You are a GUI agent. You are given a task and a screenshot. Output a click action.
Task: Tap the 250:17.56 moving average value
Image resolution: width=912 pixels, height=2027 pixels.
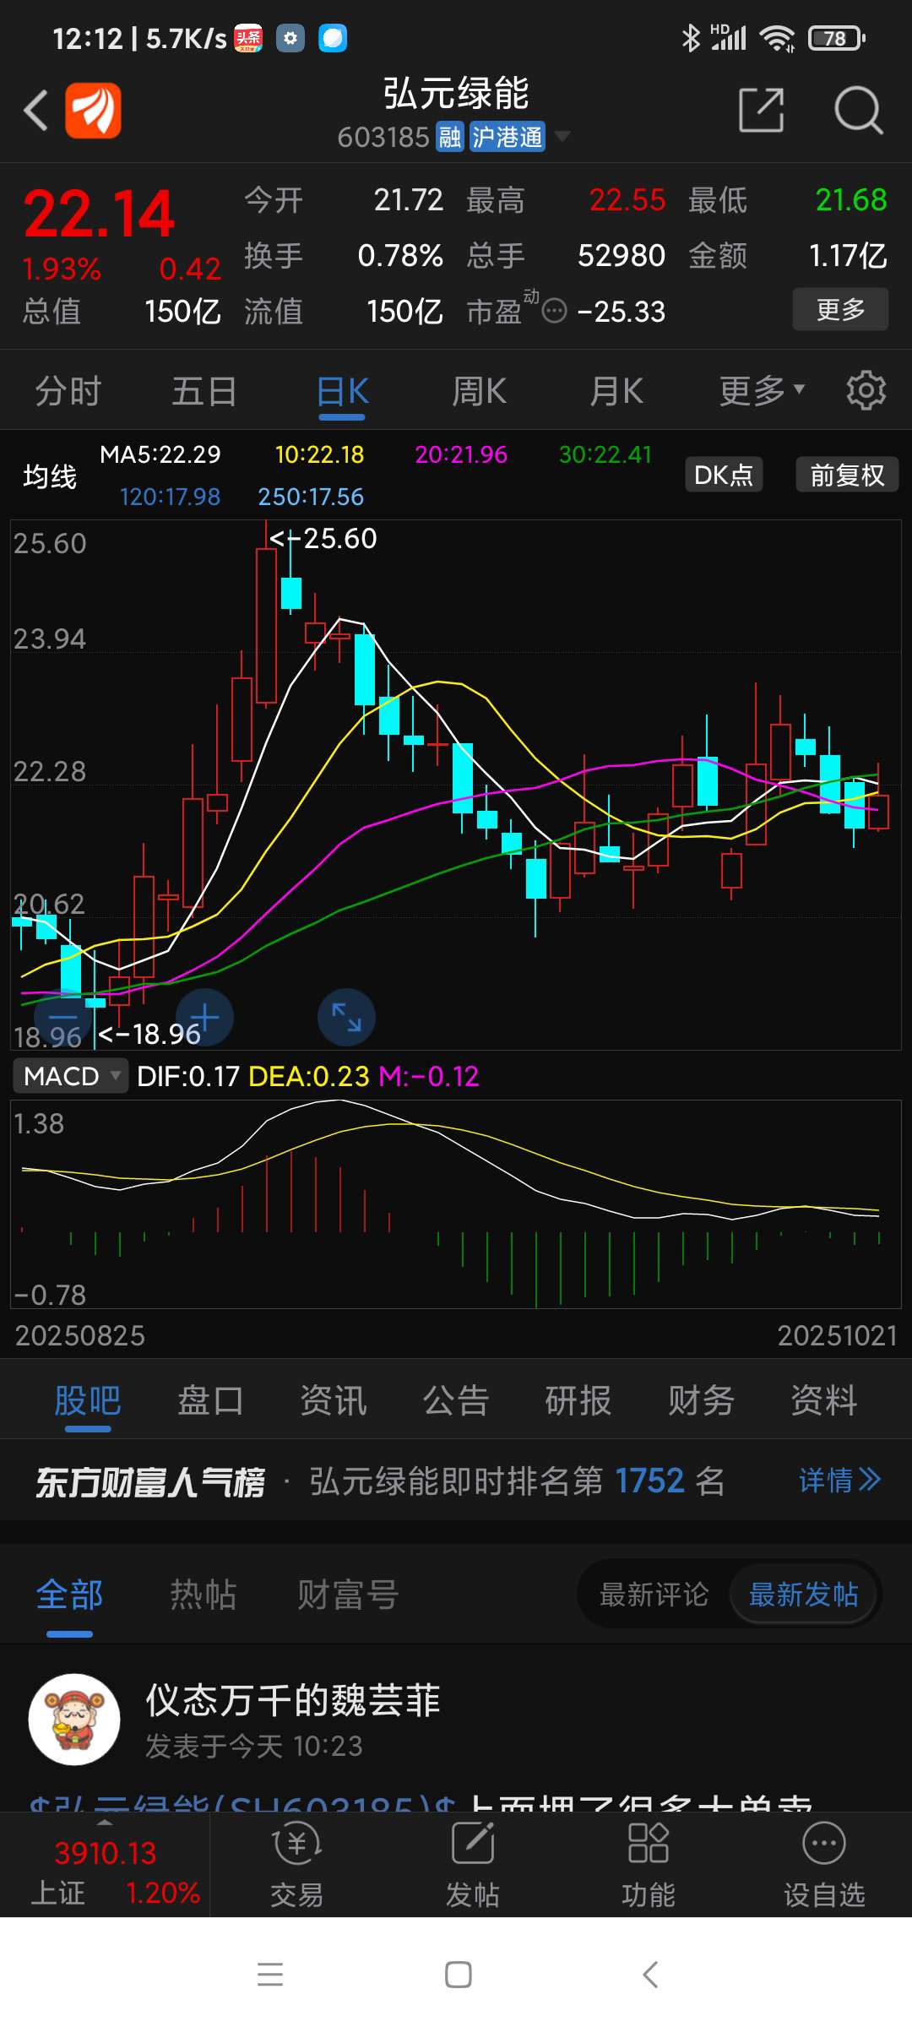coord(311,497)
